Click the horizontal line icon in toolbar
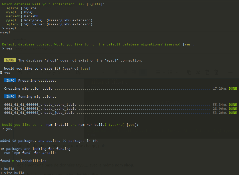The image size is (239, 175). pos(230,72)
